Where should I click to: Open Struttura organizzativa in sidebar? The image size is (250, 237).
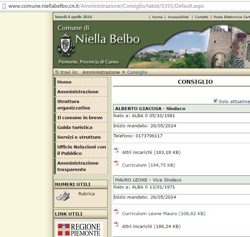point(74,105)
